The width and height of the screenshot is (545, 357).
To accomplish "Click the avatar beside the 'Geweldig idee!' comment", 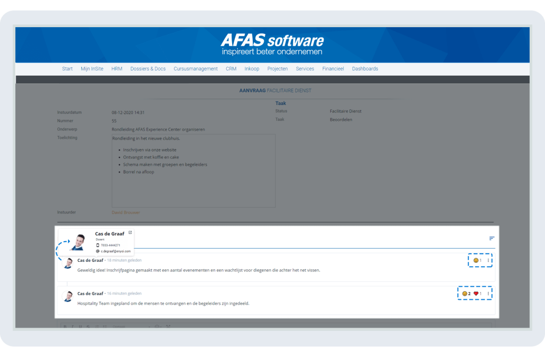I will 68,263.
